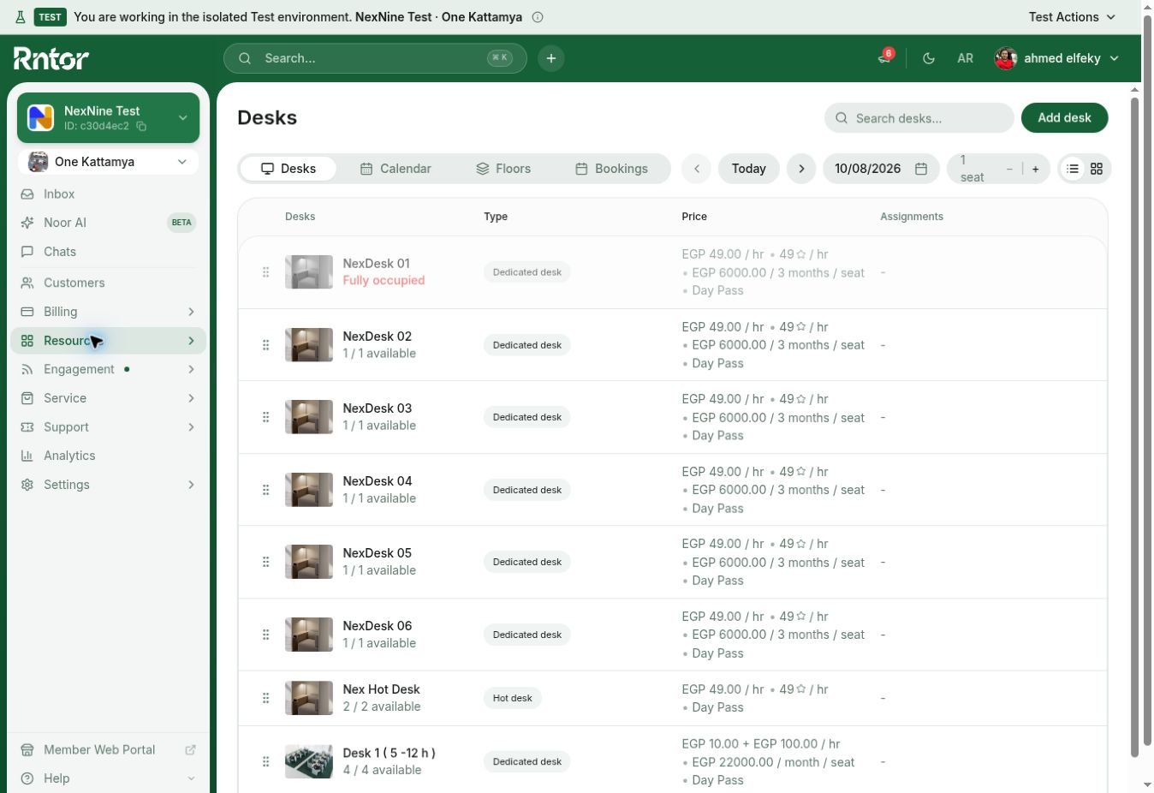The height and width of the screenshot is (793, 1154).
Task: Decrease the seat count with minus
Action: pyautogui.click(x=1009, y=169)
